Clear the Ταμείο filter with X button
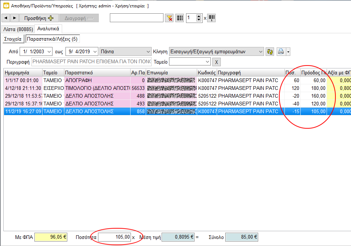 [216, 62]
